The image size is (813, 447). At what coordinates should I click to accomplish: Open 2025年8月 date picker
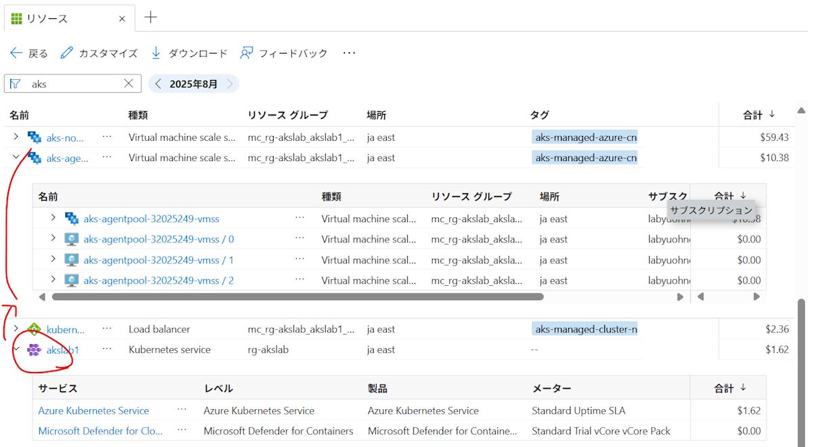[x=194, y=84]
